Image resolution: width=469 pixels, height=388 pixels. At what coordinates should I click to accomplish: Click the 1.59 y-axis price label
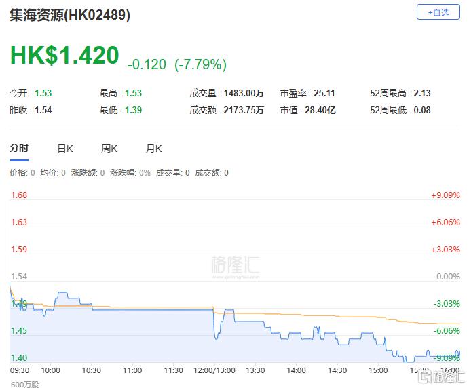coord(19,250)
